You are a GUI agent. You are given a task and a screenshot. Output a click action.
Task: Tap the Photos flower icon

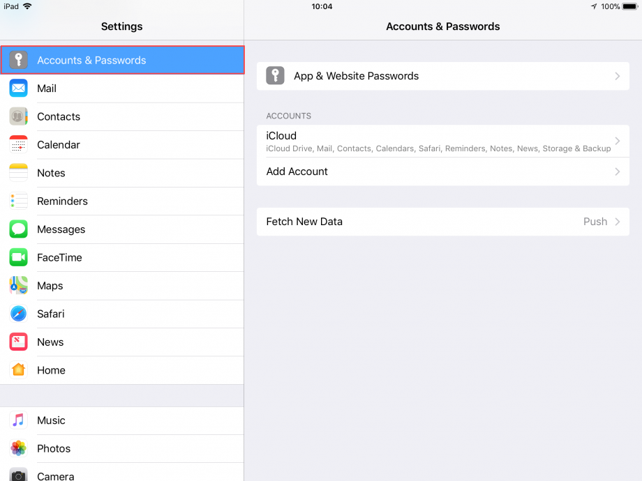pyautogui.click(x=19, y=448)
